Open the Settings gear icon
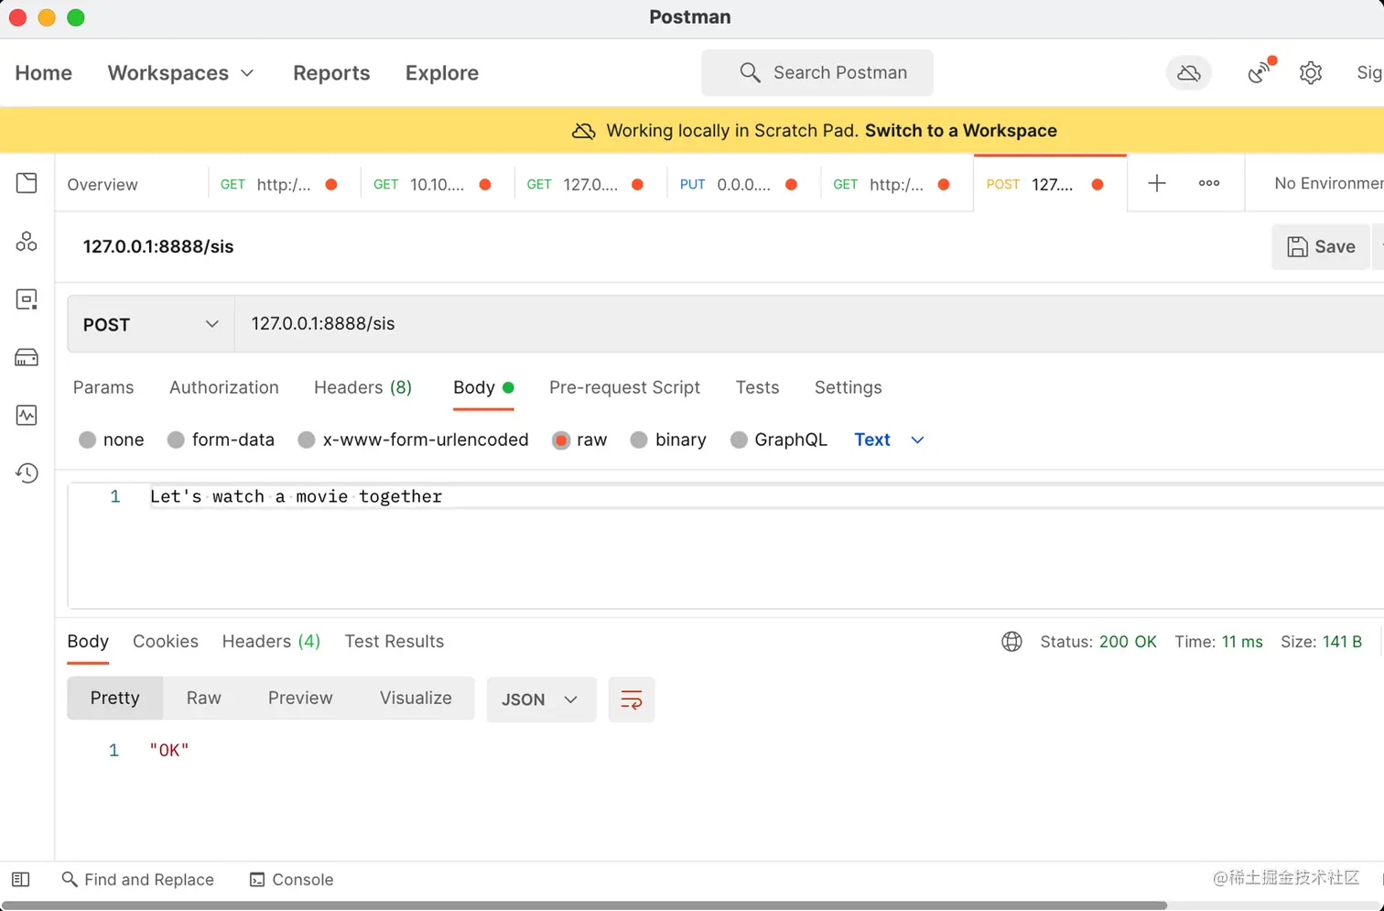 pos(1311,73)
